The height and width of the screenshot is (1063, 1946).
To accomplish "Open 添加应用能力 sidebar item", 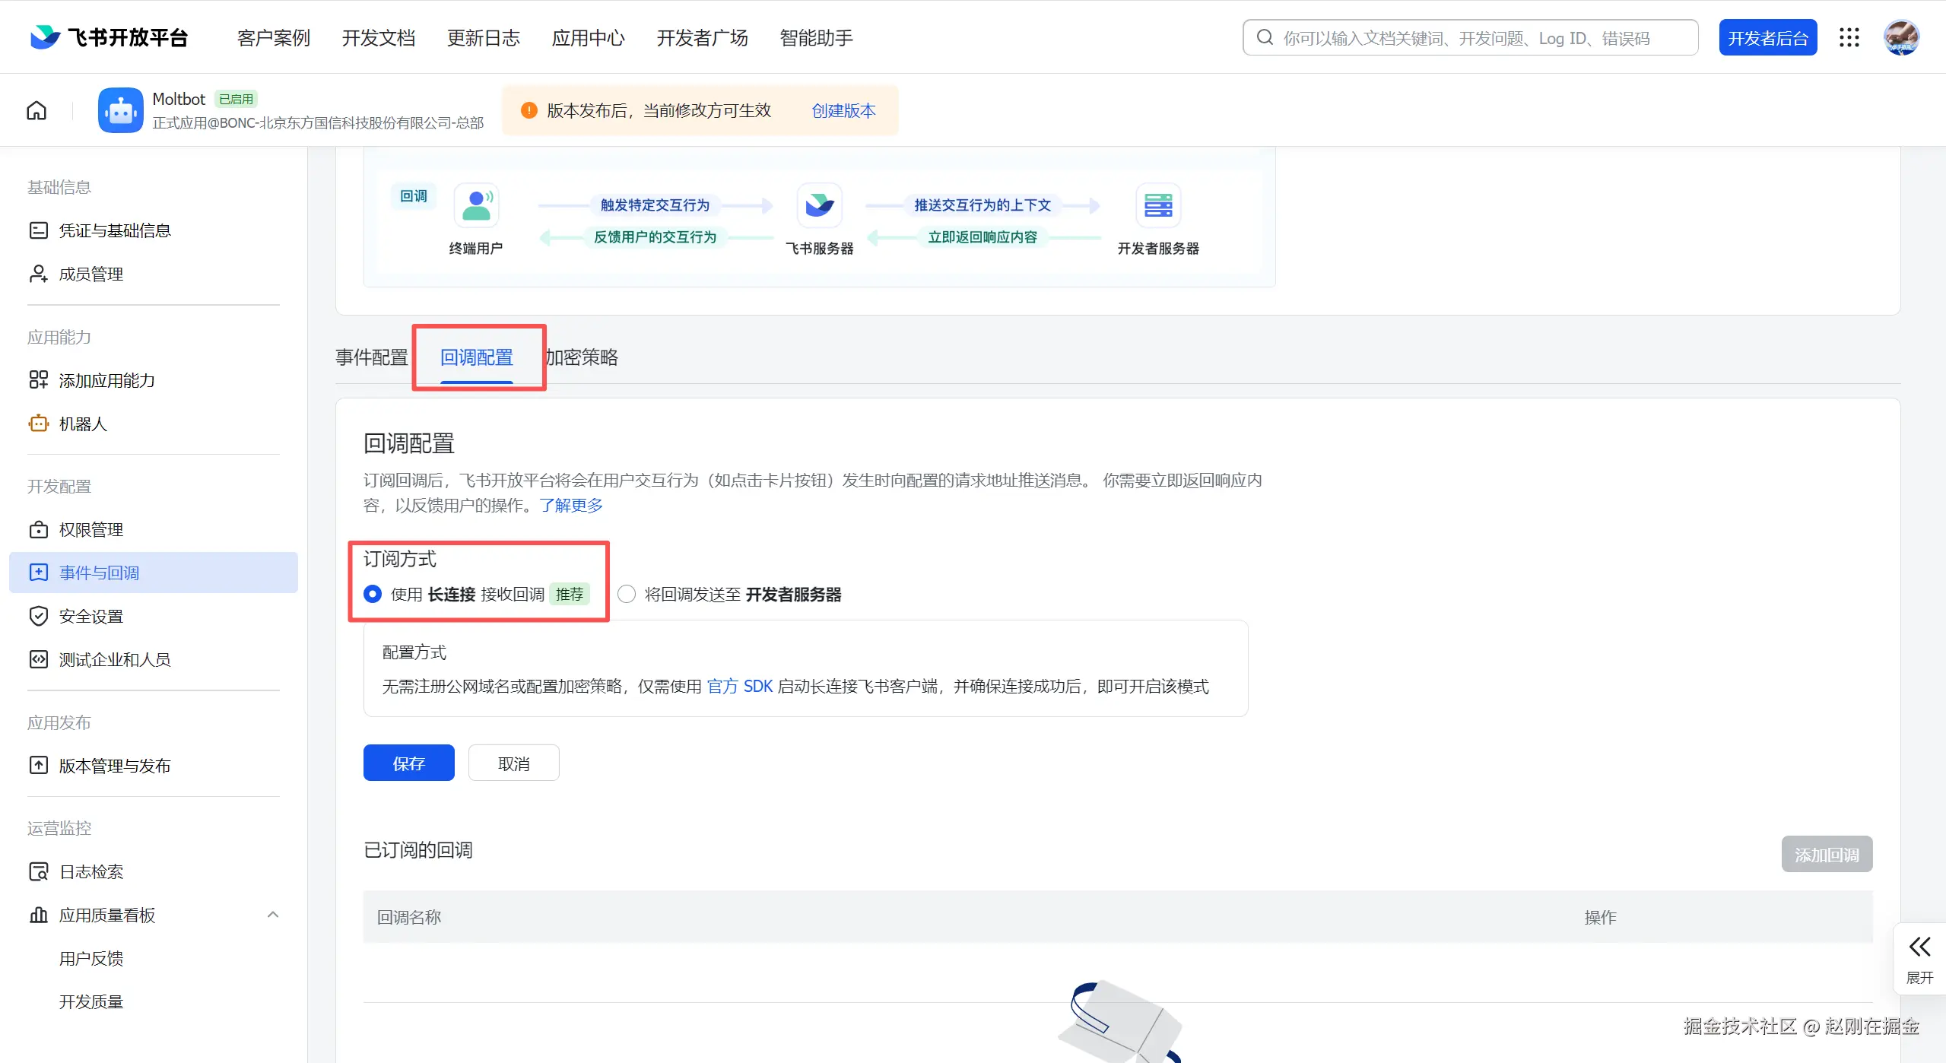I will [x=106, y=381].
